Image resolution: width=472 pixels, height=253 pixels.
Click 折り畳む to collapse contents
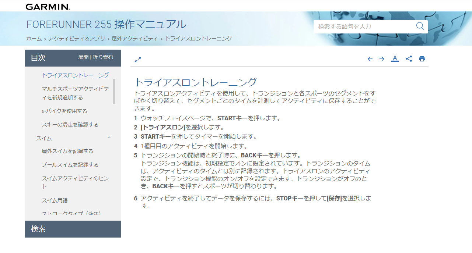[x=103, y=57]
